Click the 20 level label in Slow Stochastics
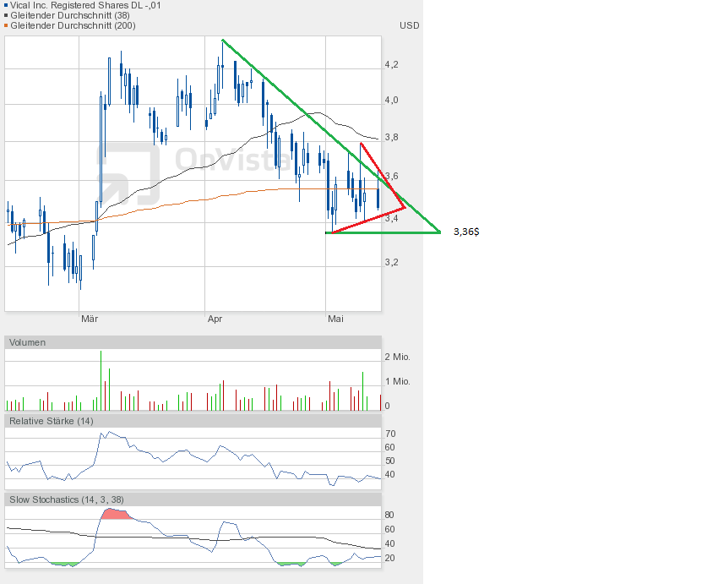The height and width of the screenshot is (584, 718). pyautogui.click(x=389, y=558)
